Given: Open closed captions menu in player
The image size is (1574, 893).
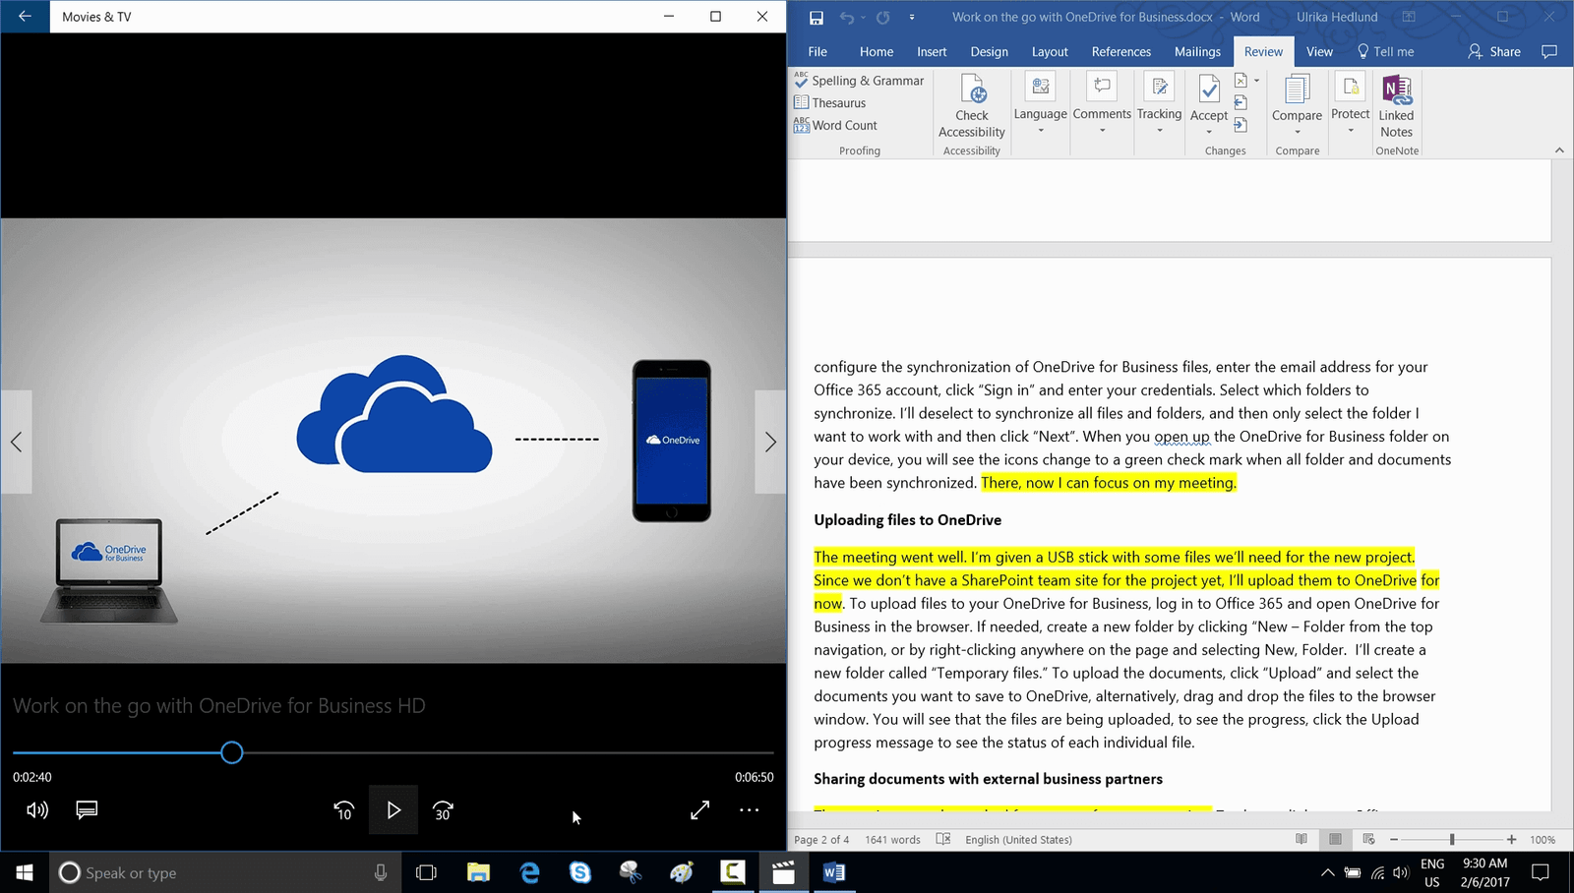Looking at the screenshot, I should (87, 809).
